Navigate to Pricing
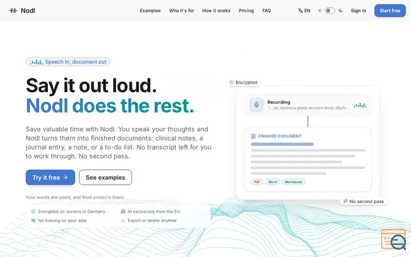This screenshot has height=257, width=411. click(x=246, y=11)
